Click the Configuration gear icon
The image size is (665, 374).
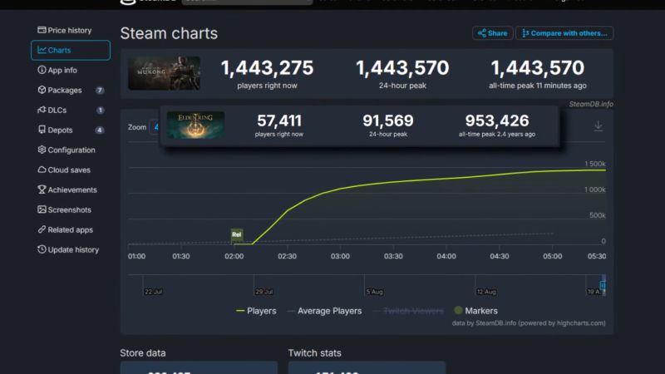42,150
